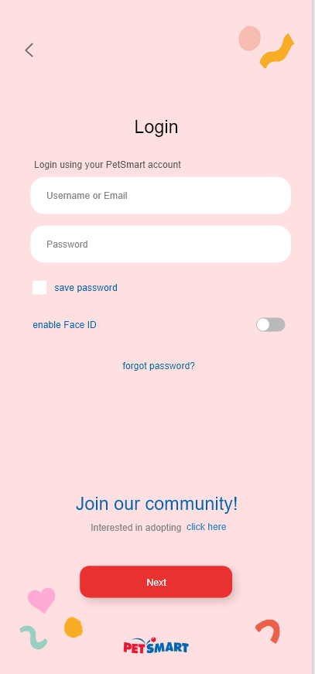
Task: Open the forgot password link
Action: (159, 366)
